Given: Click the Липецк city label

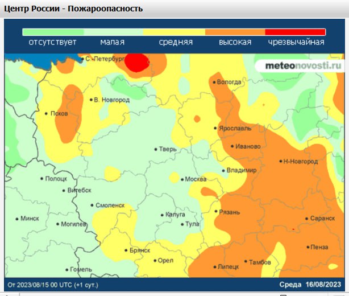Looking at the screenshot, I should point(228,267).
